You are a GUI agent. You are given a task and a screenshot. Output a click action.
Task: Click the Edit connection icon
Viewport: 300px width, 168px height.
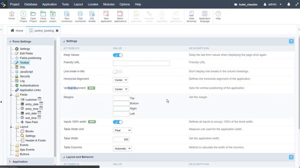pos(80,17)
